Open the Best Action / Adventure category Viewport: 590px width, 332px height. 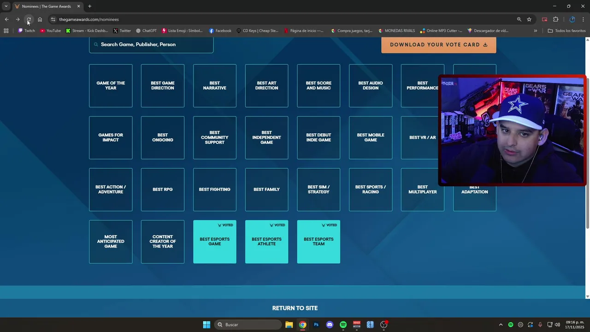111,190
